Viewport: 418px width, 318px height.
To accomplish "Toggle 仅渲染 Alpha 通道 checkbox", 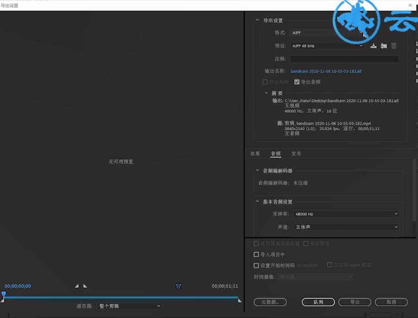I will (x=330, y=265).
